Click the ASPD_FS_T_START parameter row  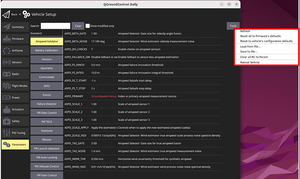143,80
